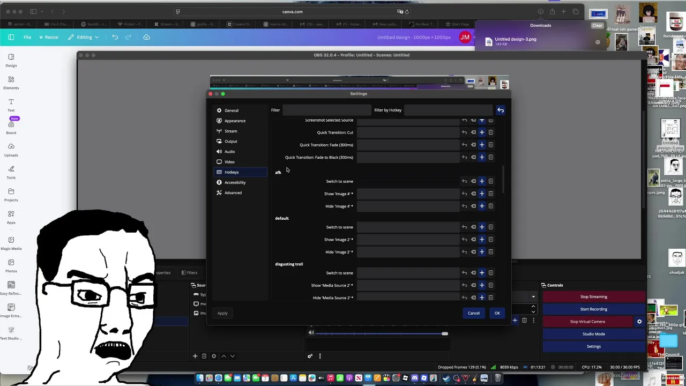The image size is (686, 386).
Task: Toggle Stop Virtual Camera button
Action: 587,322
